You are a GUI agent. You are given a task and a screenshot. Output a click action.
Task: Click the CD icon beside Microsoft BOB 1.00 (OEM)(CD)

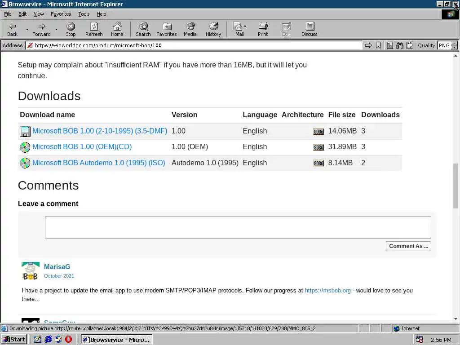pyautogui.click(x=25, y=147)
